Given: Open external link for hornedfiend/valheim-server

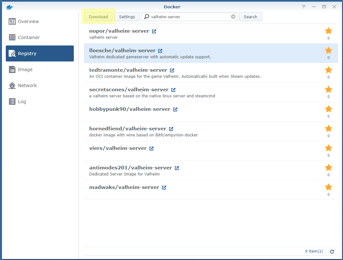Looking at the screenshot, I should pyautogui.click(x=171, y=129).
